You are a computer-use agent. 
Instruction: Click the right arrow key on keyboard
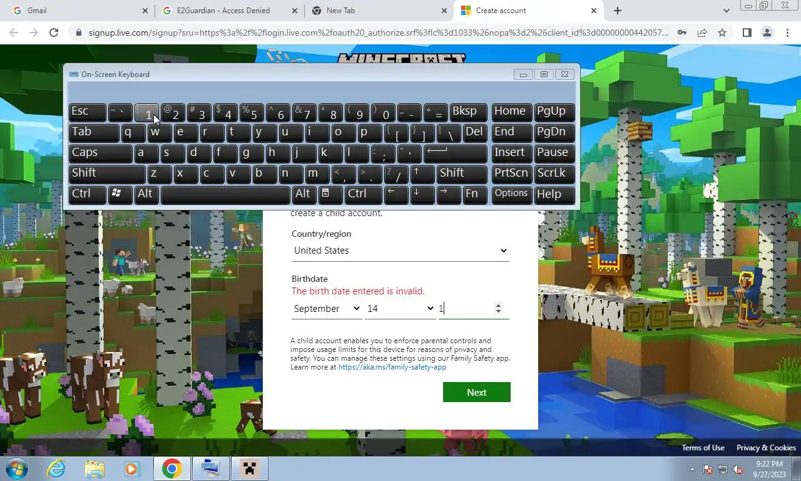(x=449, y=195)
